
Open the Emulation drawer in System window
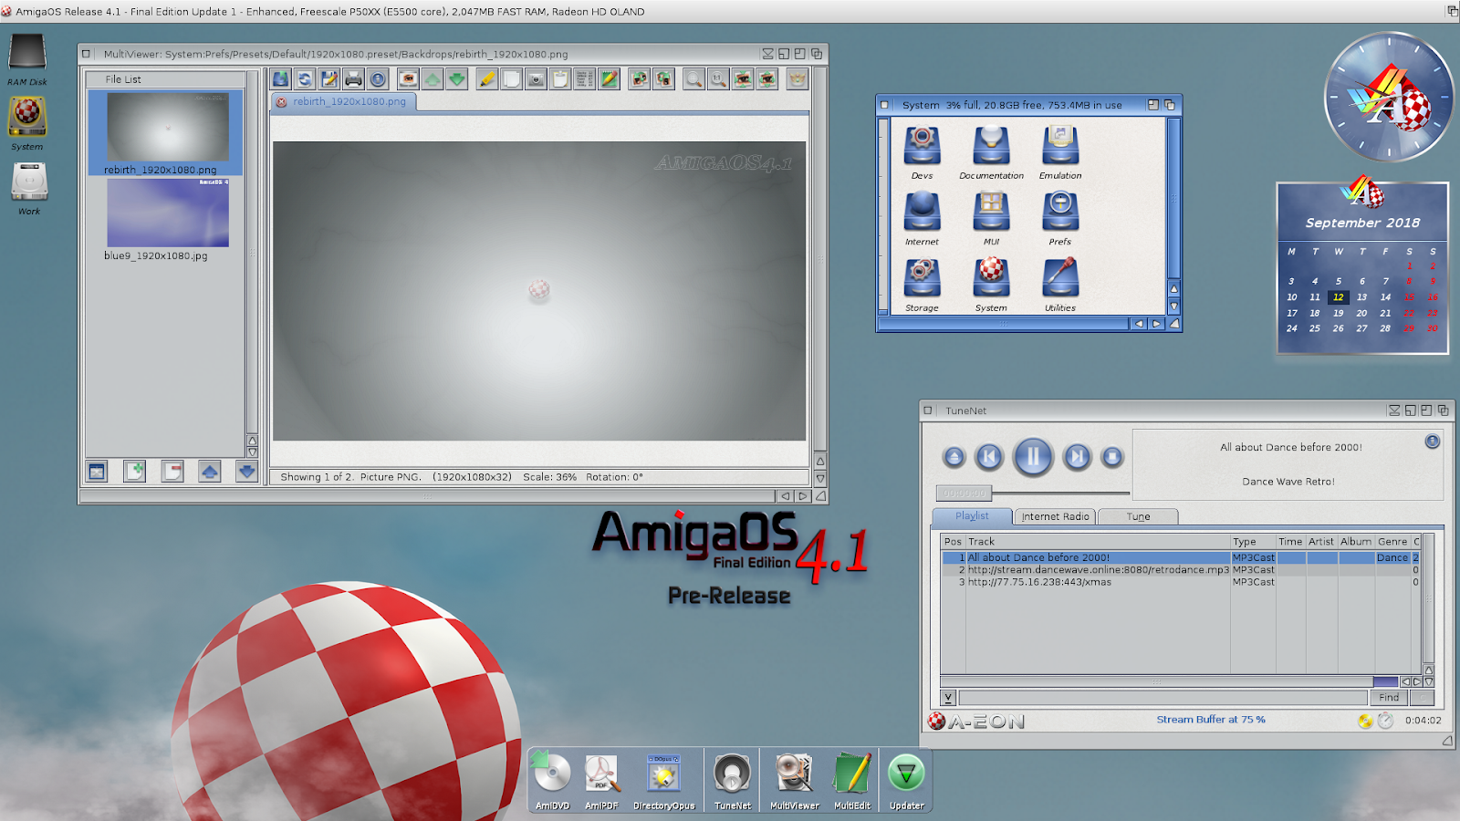(x=1060, y=152)
